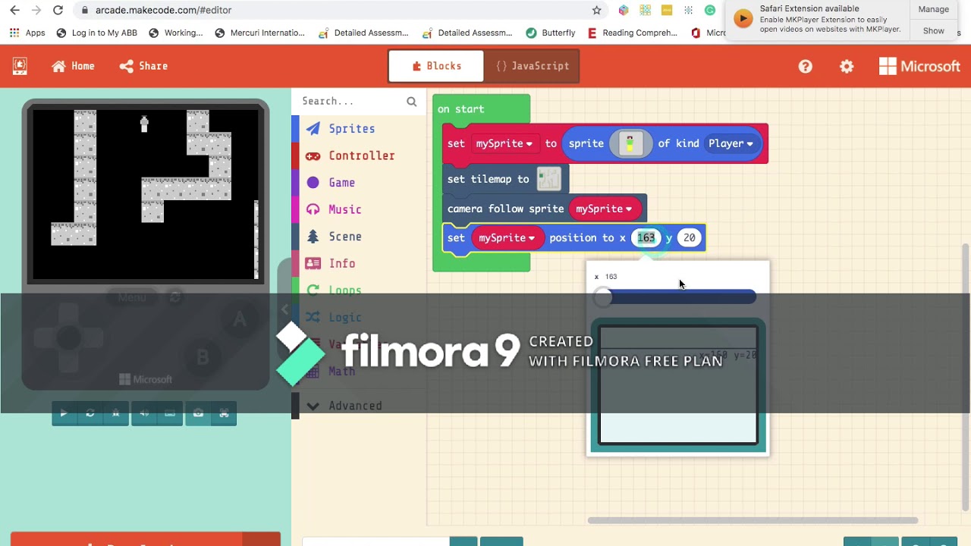Click the MakeCode Arcade logo icon

pos(20,66)
